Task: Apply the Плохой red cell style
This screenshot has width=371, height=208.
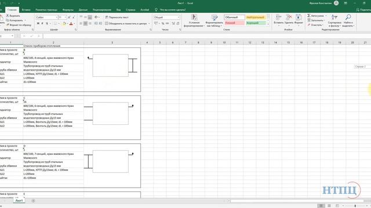Action: [x=234, y=23]
